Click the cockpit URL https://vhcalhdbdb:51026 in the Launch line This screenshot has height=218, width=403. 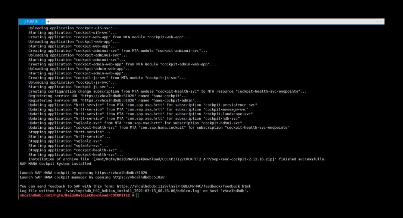point(121,173)
